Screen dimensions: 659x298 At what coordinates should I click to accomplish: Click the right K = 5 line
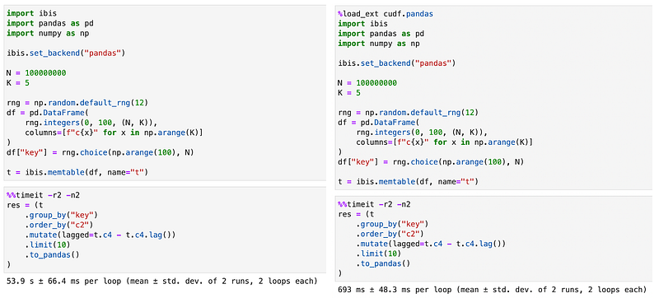click(x=348, y=92)
